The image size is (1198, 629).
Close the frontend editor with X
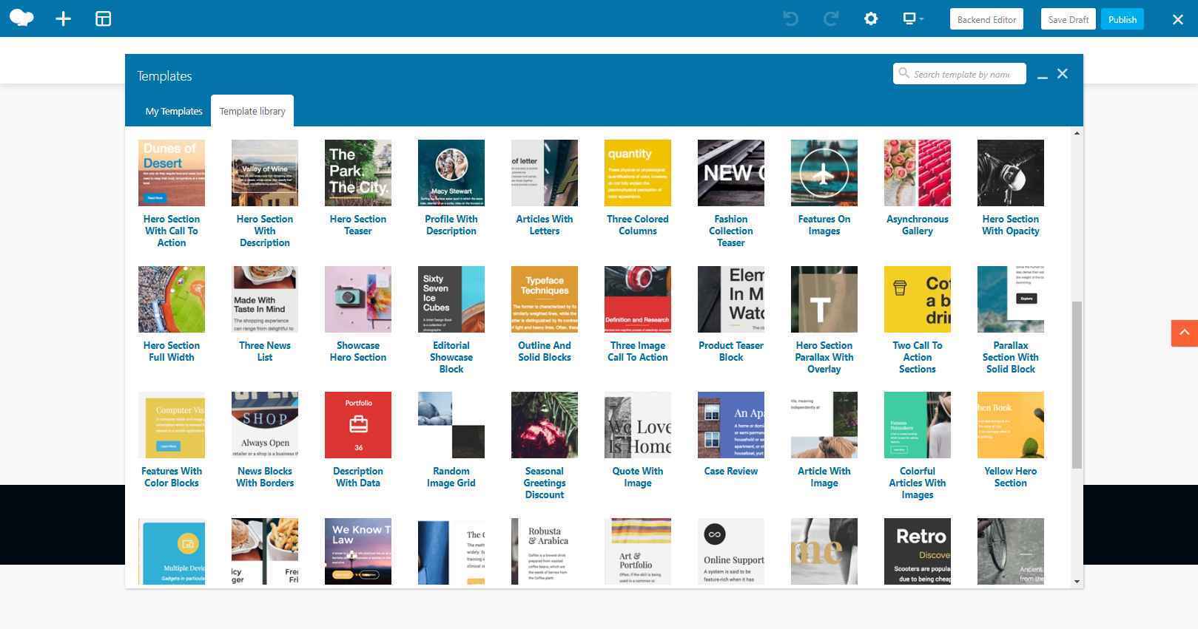[1178, 20]
